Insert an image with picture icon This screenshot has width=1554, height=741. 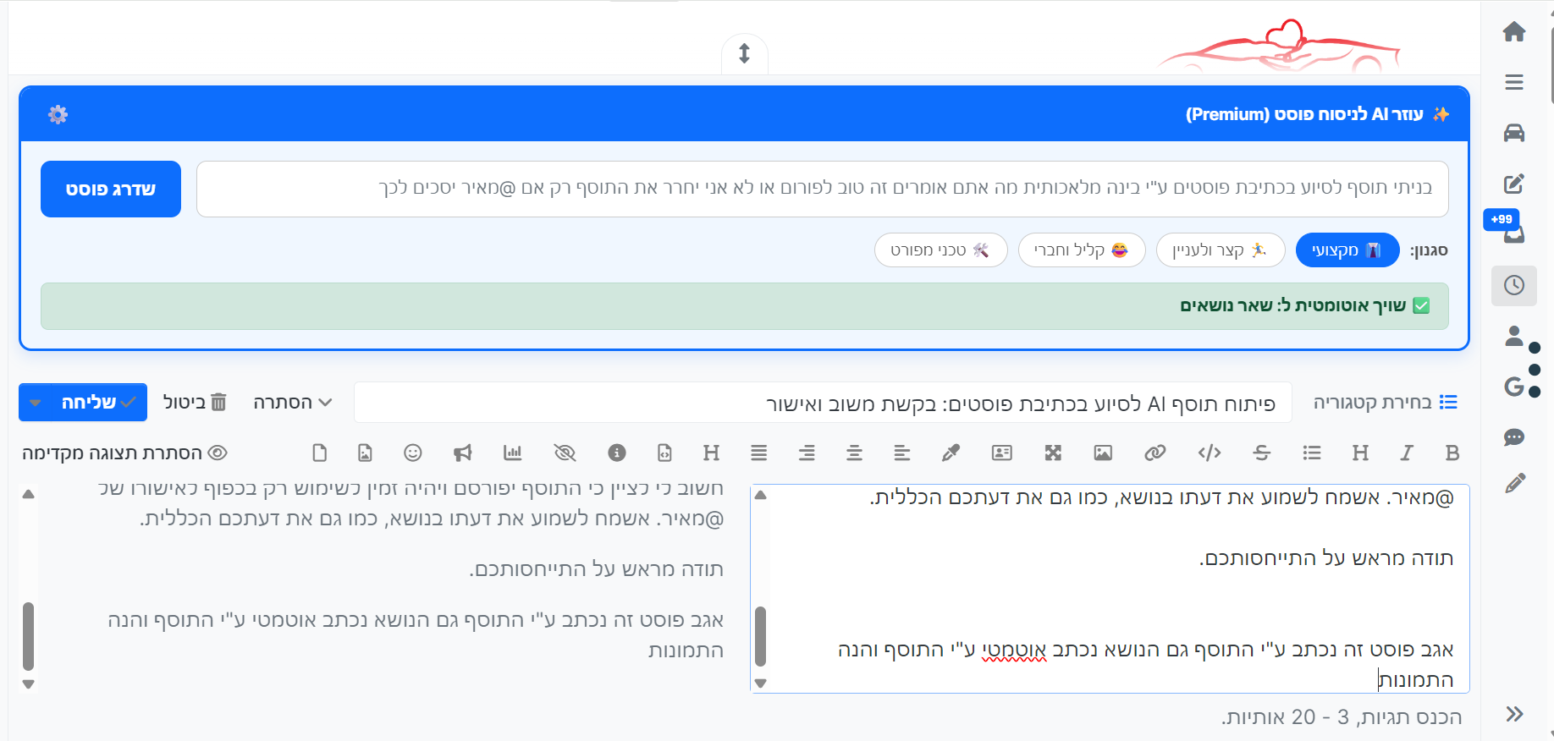[1103, 453]
